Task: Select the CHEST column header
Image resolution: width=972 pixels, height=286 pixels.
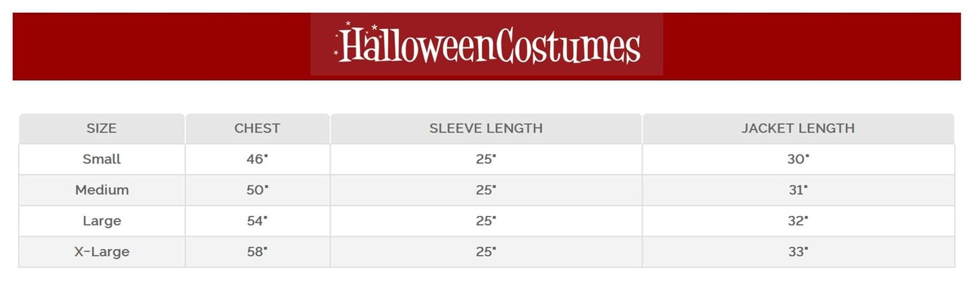Action: [257, 128]
